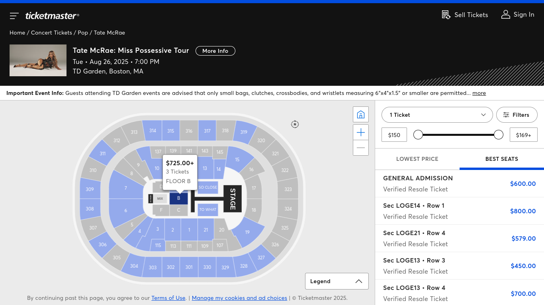Screen dimensions: 544x305
Task: Expand Important Event Info with more link
Action: click(x=479, y=93)
